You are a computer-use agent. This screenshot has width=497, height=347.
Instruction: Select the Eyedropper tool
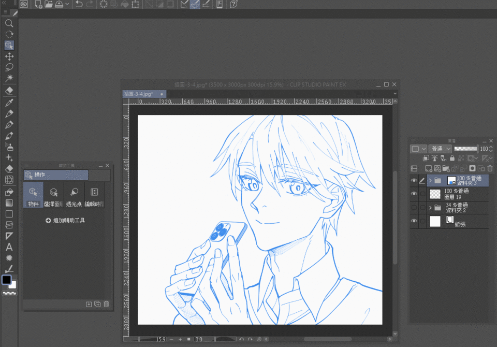click(x=9, y=103)
